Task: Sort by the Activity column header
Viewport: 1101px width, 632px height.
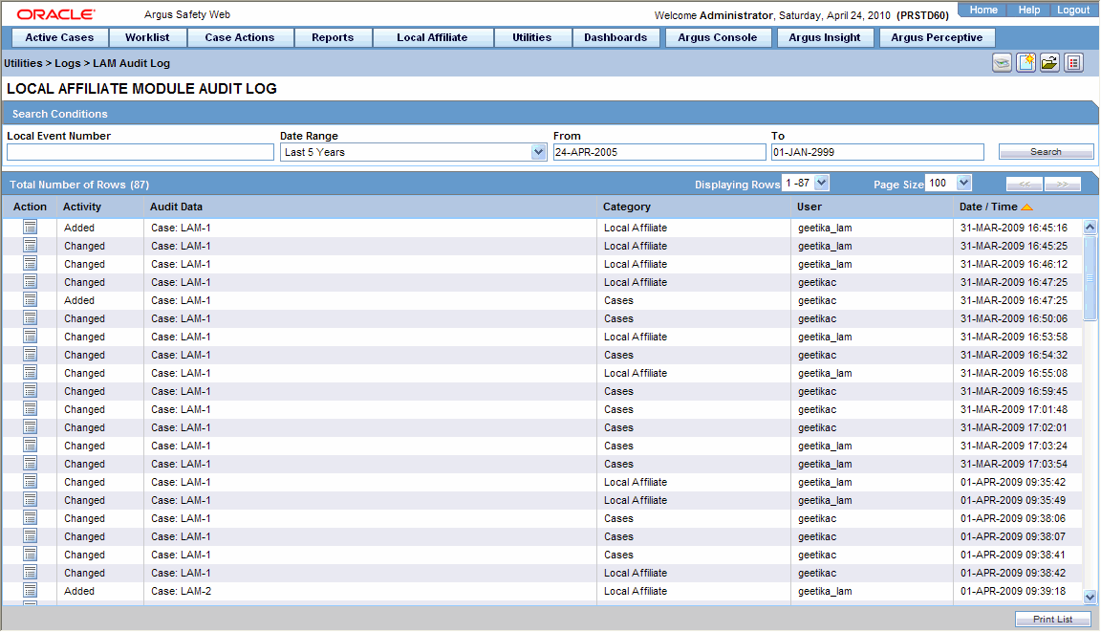Action: (82, 207)
